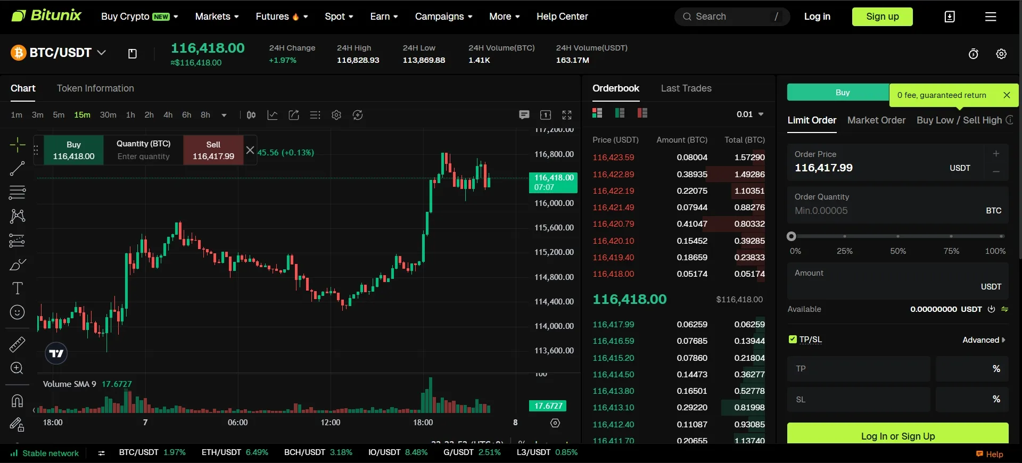Toggle lock all drawing tools
Image resolution: width=1022 pixels, height=463 pixels.
click(x=17, y=424)
